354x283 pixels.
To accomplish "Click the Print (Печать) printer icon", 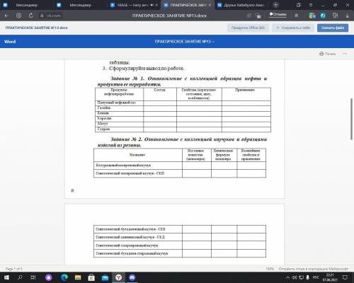I will [x=321, y=54].
